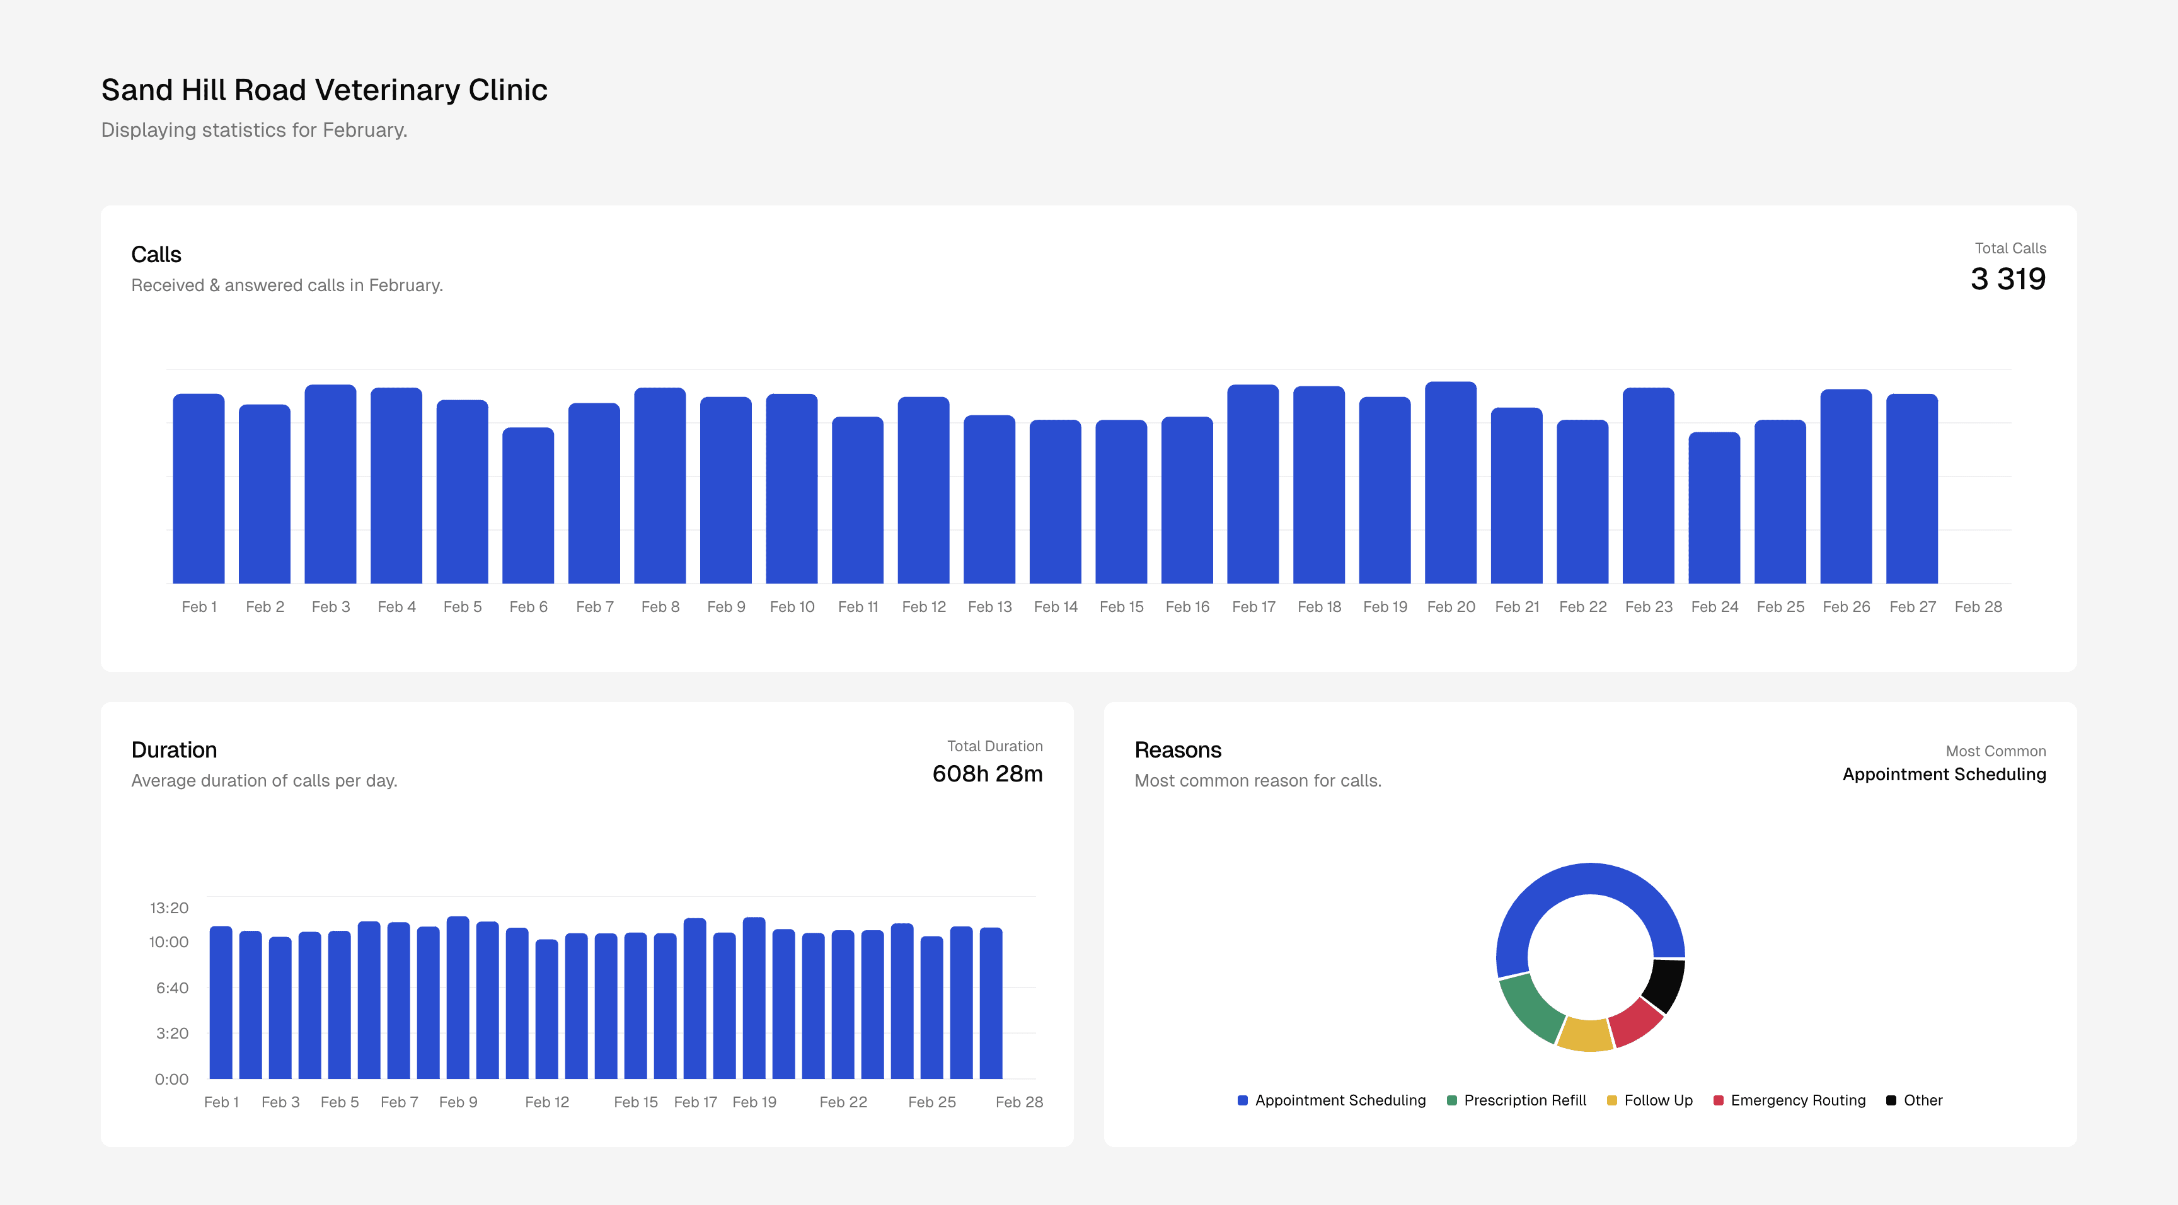Click the Feb 20 bar in Calls chart
The height and width of the screenshot is (1205, 2178).
1451,482
